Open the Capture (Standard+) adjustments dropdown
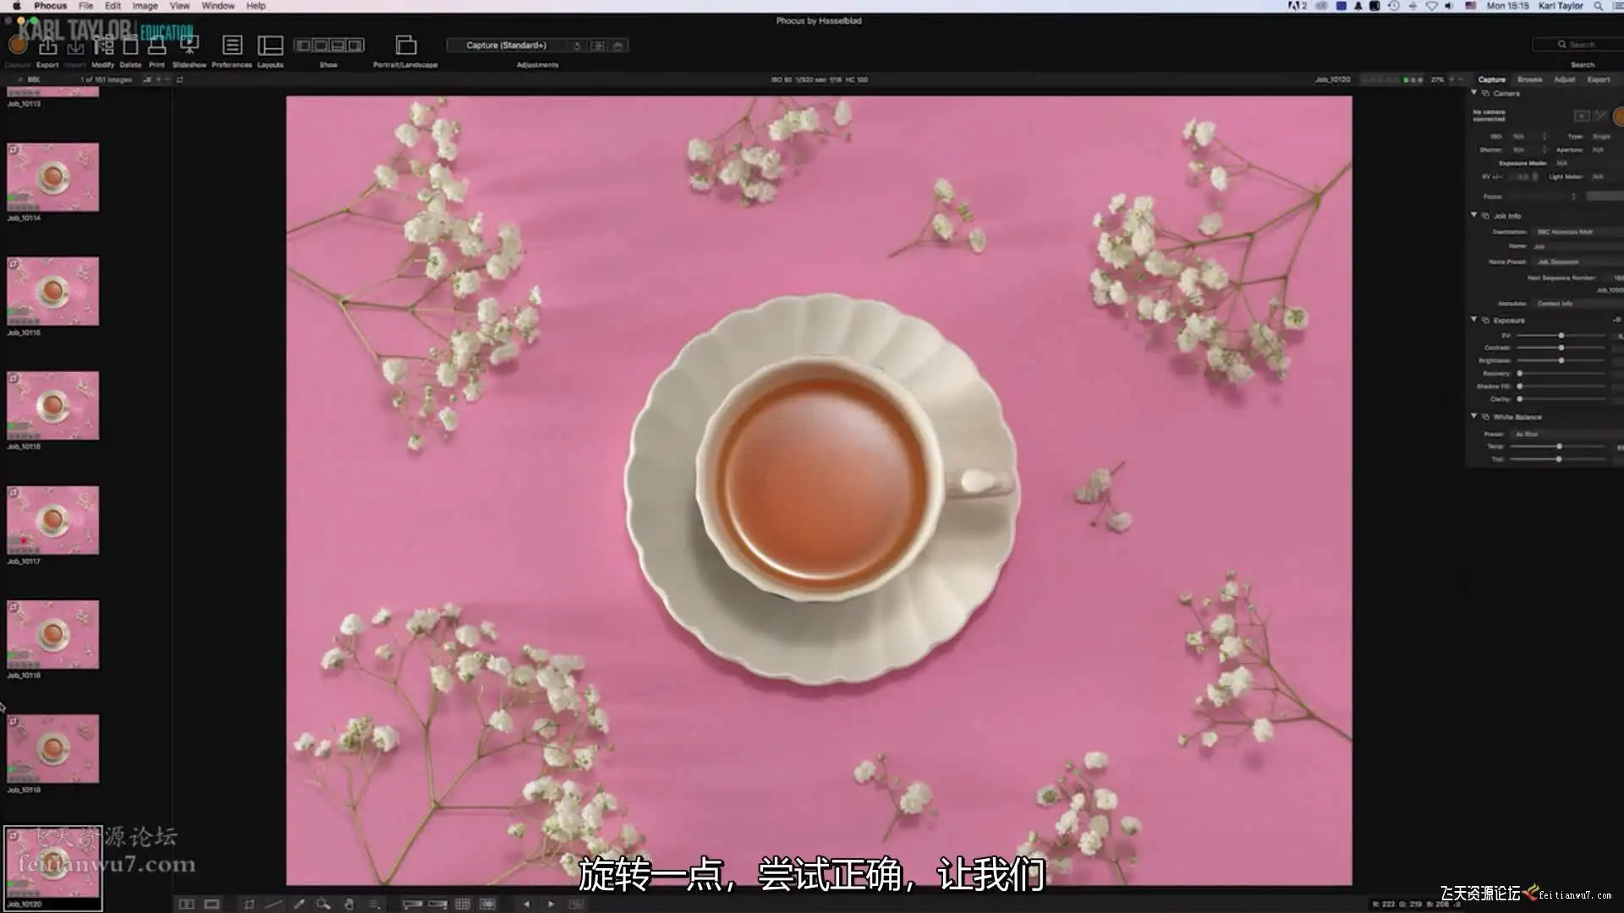1624x913 pixels. point(507,46)
